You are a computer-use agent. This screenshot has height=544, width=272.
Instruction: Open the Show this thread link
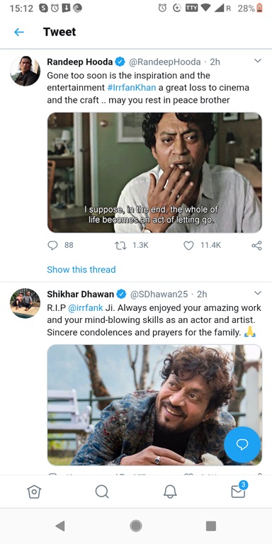81,270
